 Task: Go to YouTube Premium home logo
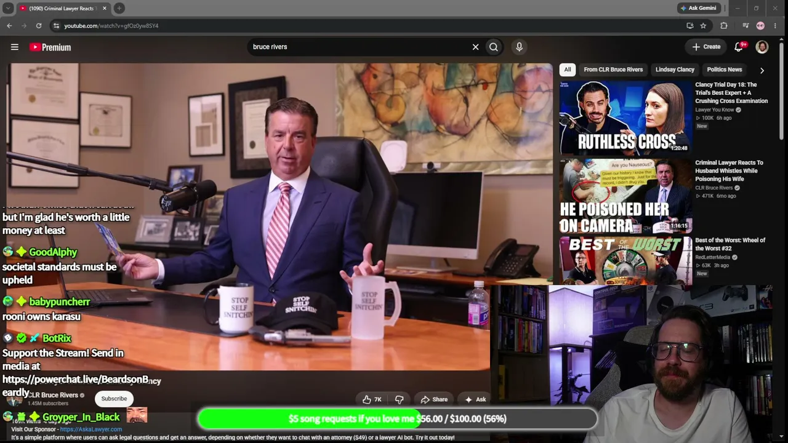[50, 47]
